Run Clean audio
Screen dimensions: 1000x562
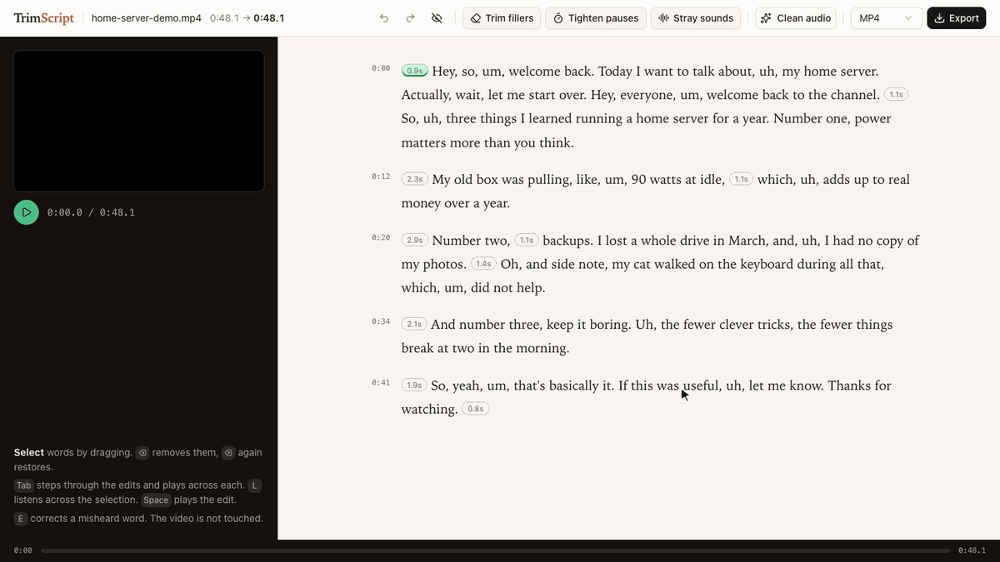click(x=797, y=18)
